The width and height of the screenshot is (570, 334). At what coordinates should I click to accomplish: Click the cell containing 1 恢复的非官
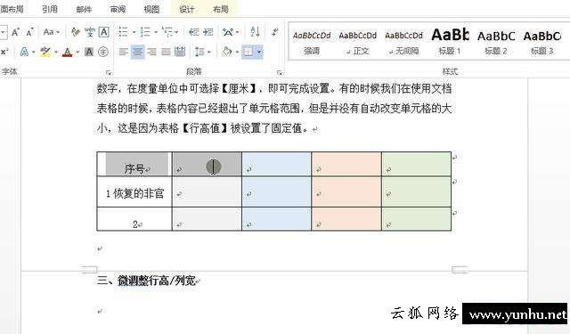point(134,192)
